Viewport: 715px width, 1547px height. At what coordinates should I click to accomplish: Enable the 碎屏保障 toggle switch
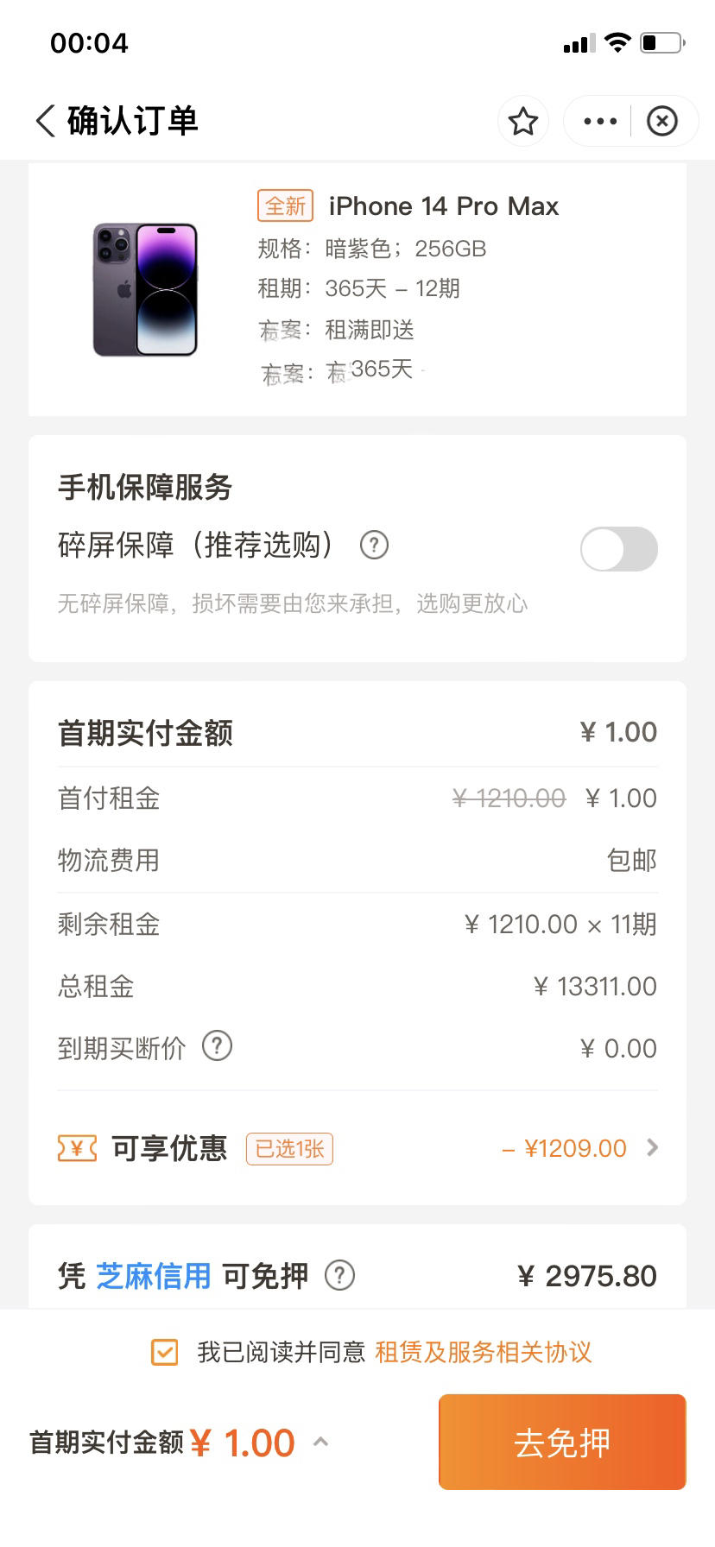[619, 549]
